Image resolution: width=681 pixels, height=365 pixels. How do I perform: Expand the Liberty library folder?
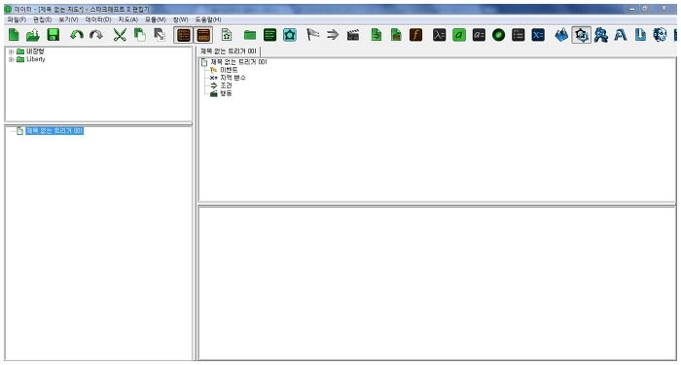click(11, 59)
